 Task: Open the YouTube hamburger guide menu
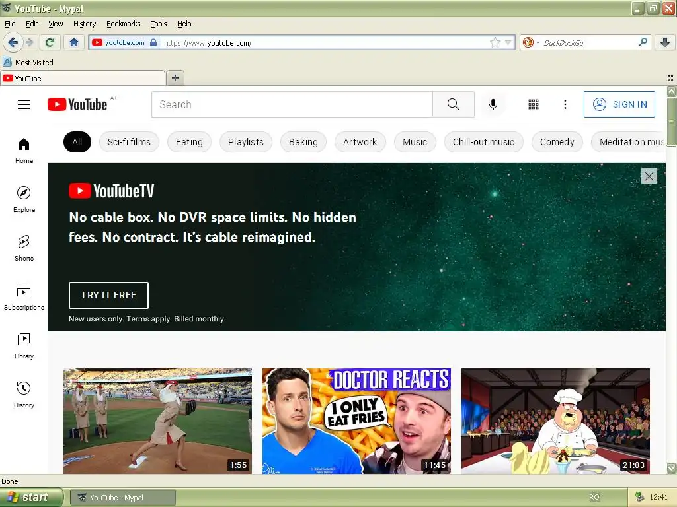24,104
